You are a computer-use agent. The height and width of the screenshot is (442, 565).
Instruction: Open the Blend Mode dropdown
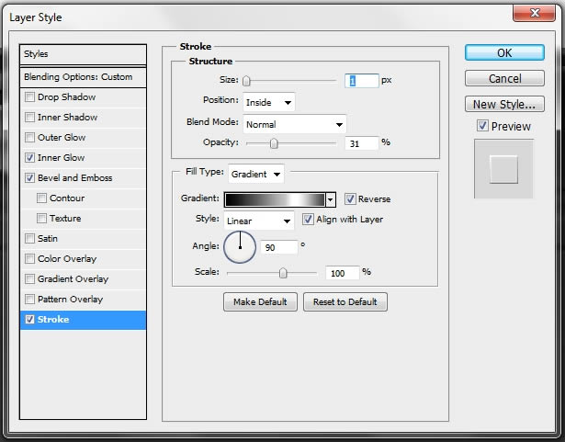tap(294, 124)
